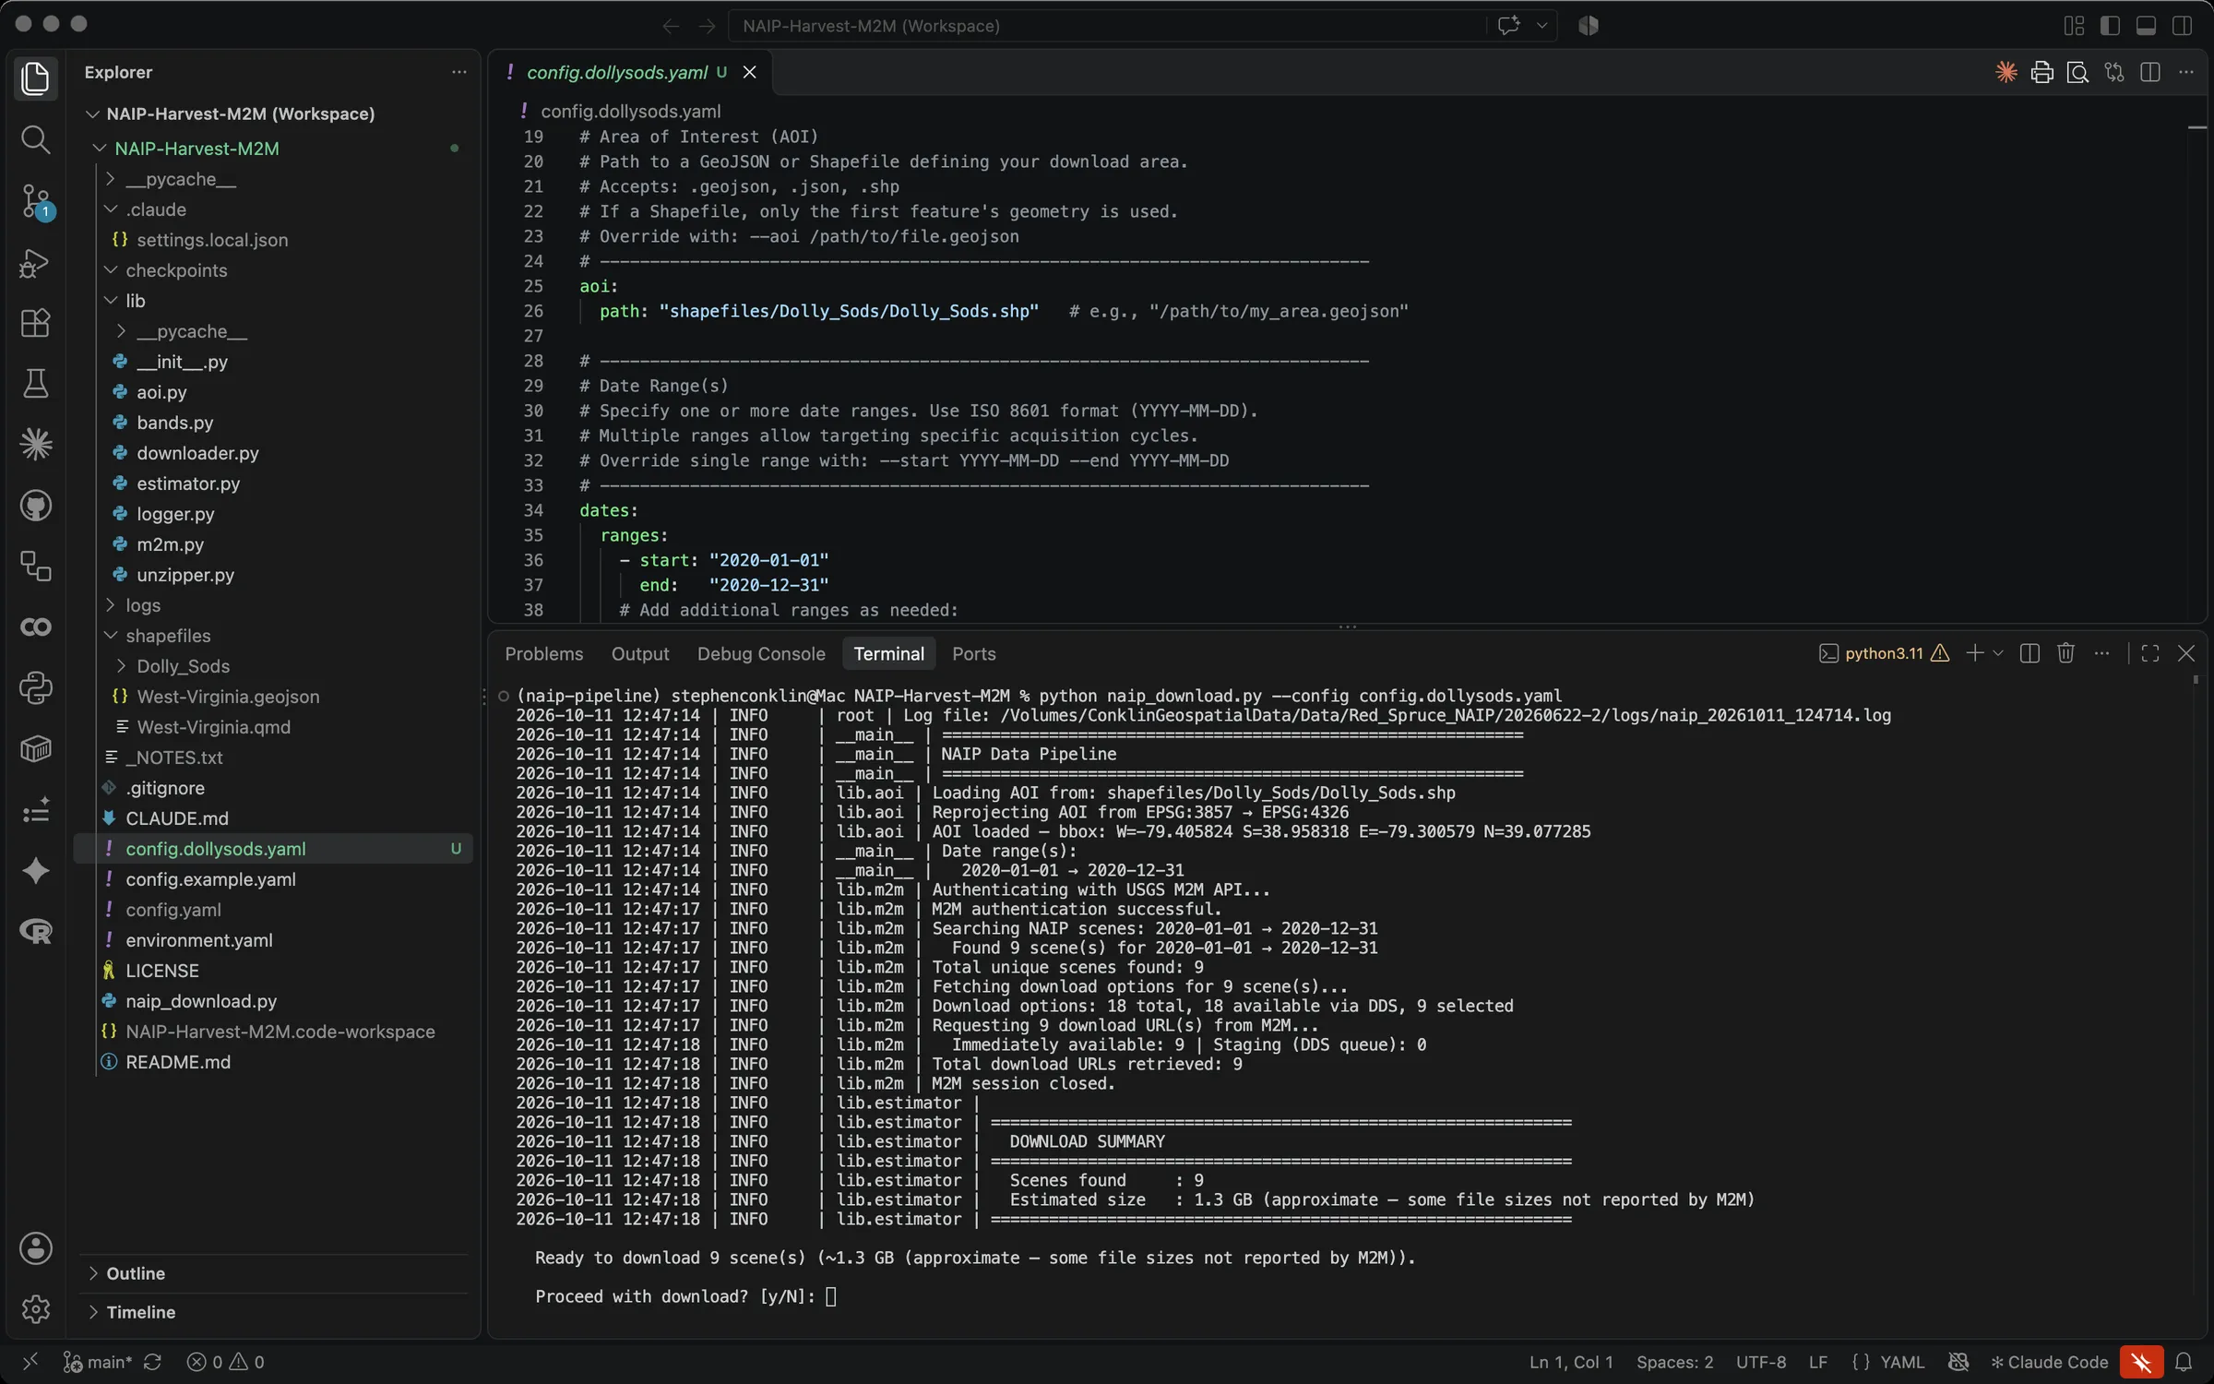Toggle primary side bar visibility
This screenshot has width=2214, height=1384.
[2110, 26]
